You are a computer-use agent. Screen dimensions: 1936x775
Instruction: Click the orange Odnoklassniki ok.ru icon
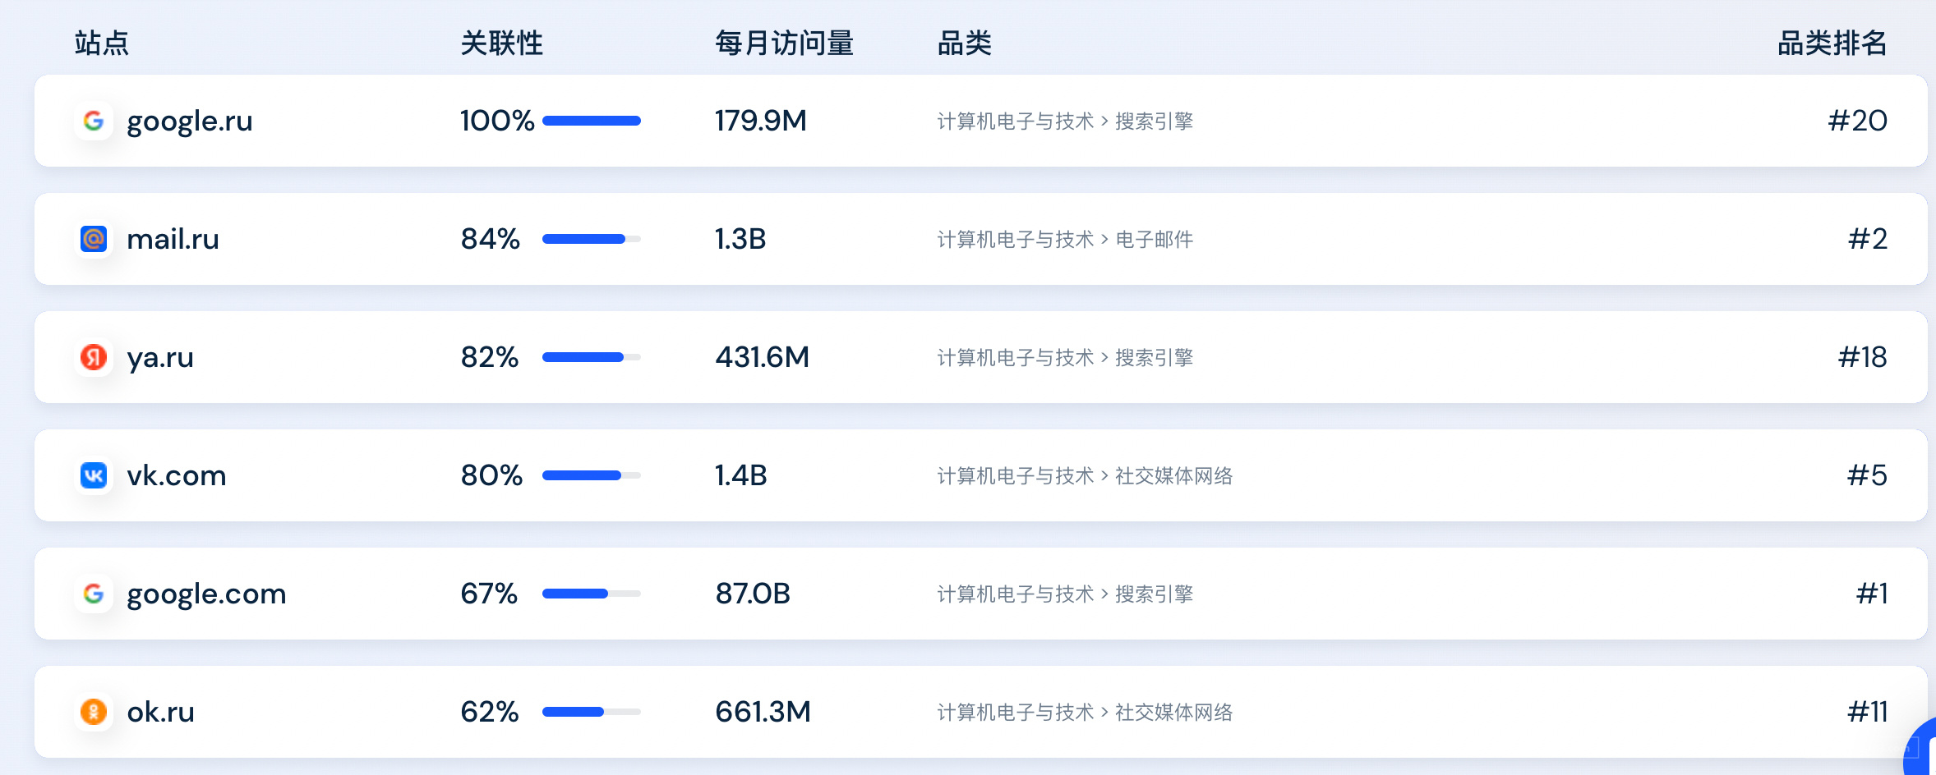[x=94, y=712]
